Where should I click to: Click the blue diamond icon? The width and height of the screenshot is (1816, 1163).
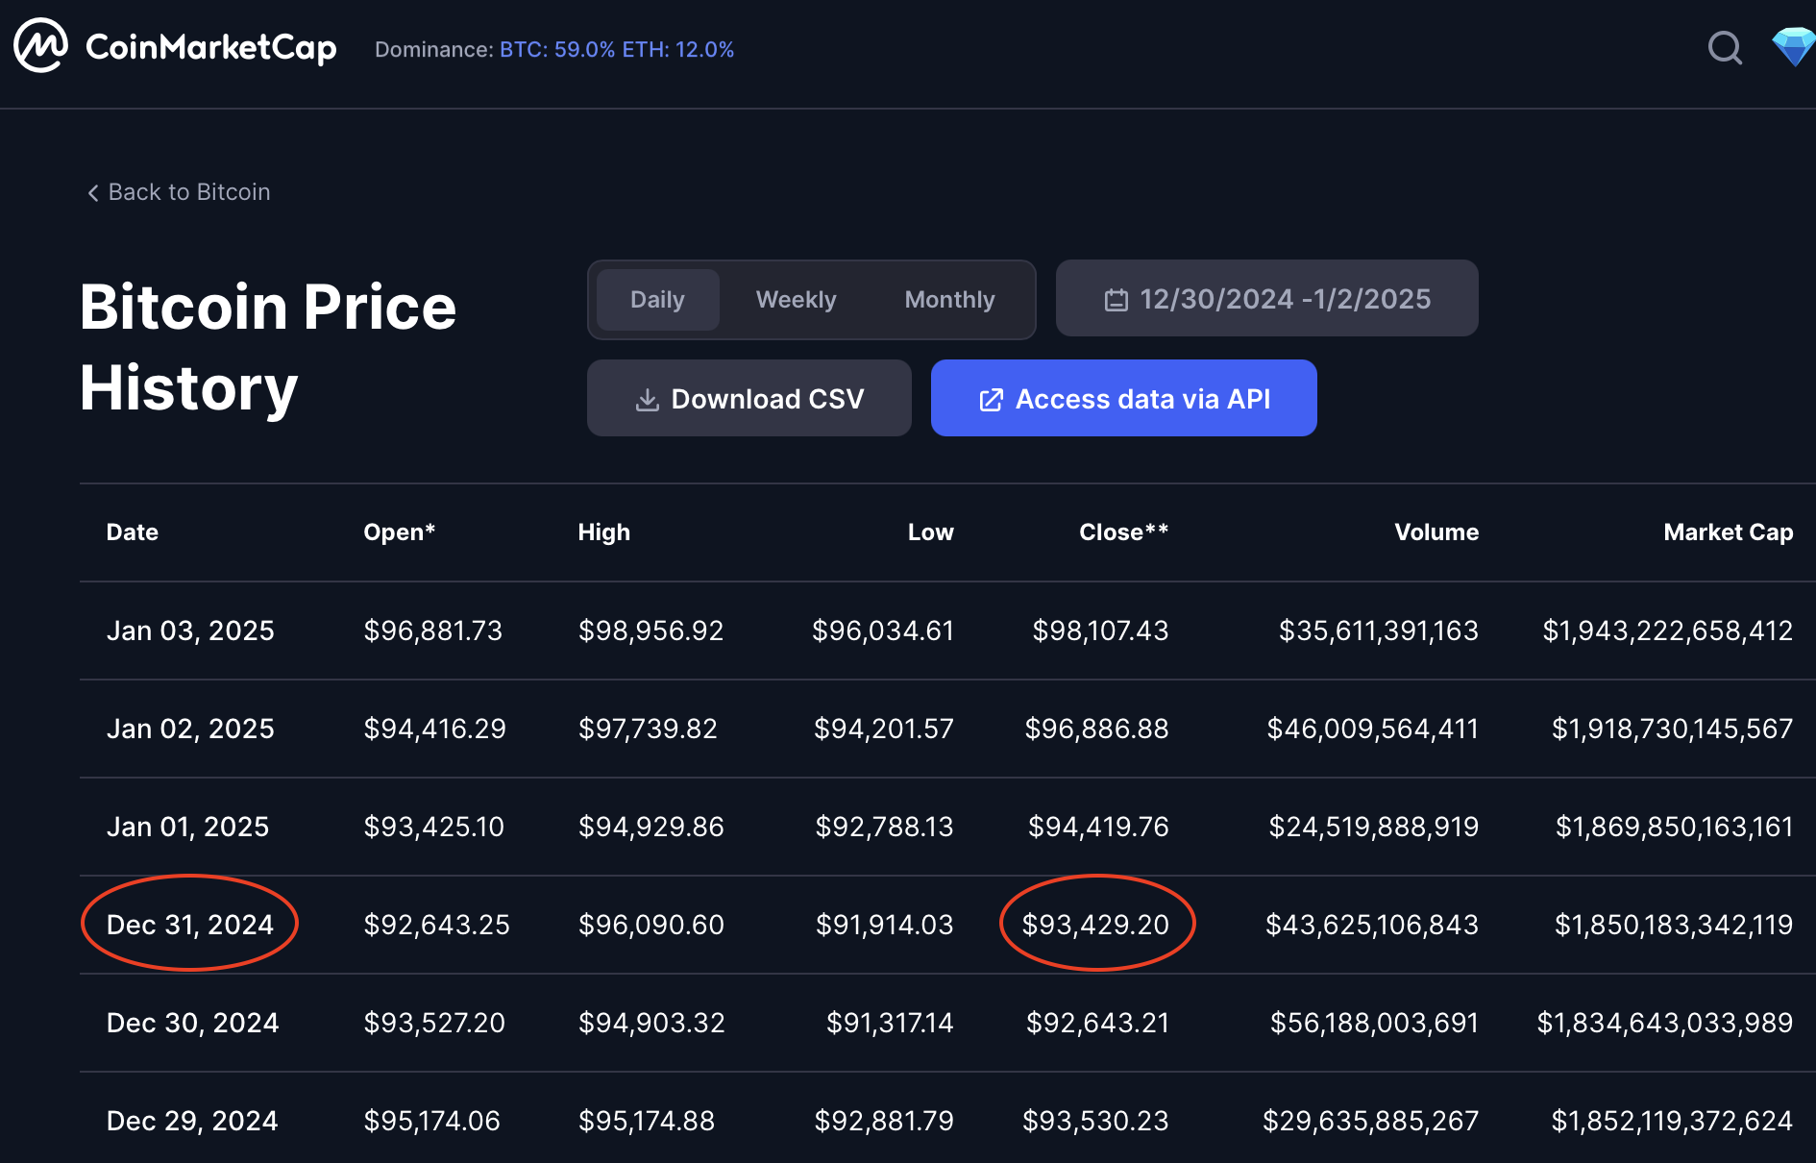click(1793, 46)
